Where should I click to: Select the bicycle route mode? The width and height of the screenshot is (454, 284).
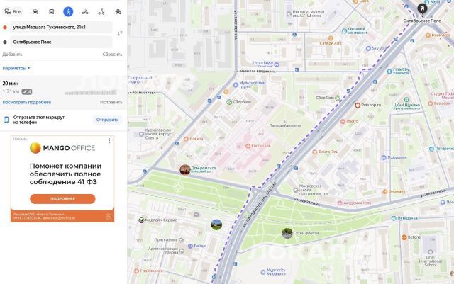pos(84,11)
